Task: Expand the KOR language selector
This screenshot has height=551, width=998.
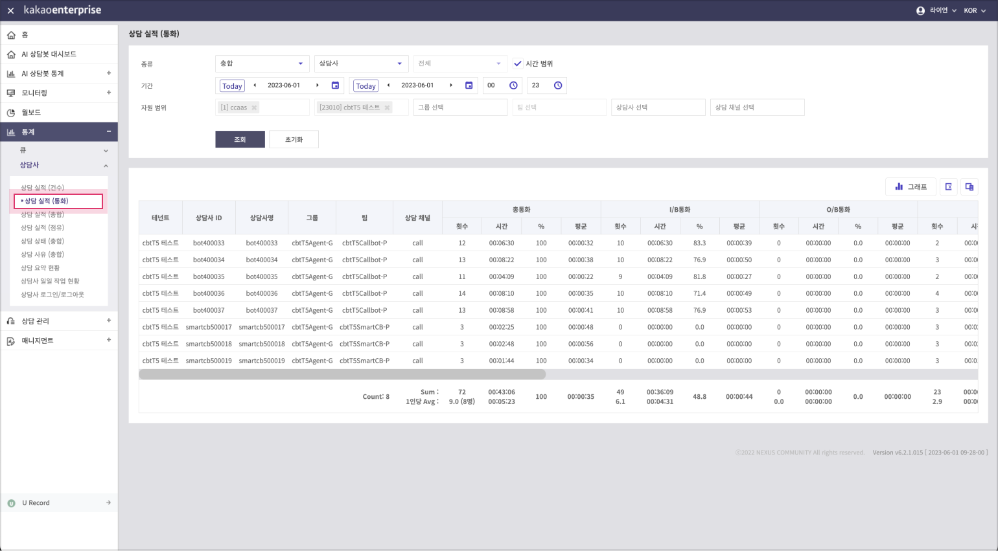Action: (x=974, y=10)
